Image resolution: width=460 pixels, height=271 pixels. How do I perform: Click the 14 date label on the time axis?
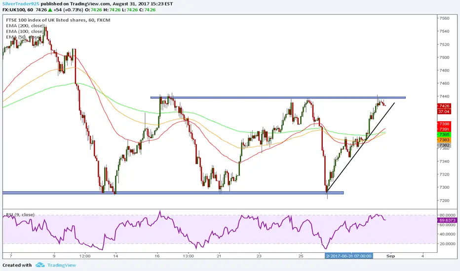click(116, 256)
